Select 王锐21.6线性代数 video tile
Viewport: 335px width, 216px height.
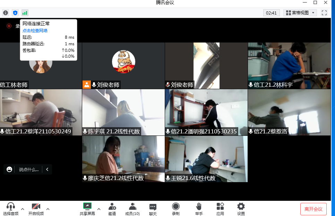point(206,159)
